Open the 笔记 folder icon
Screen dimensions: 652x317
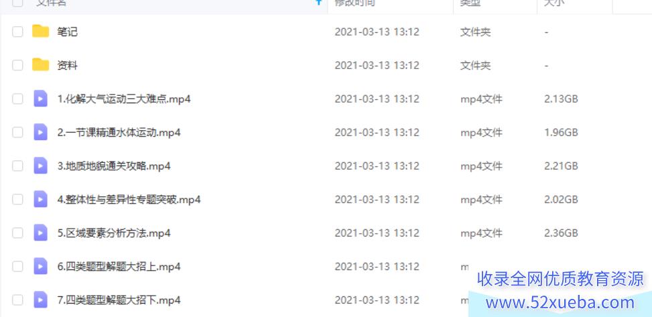pyautogui.click(x=40, y=31)
